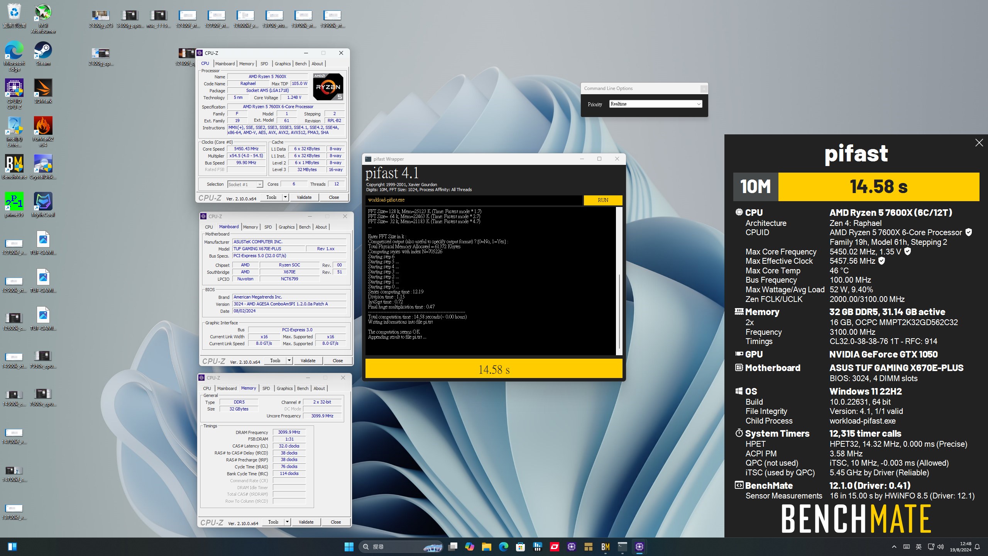Click the 14.58 s result bar in pifast
This screenshot has width=988, height=556.
click(x=494, y=369)
